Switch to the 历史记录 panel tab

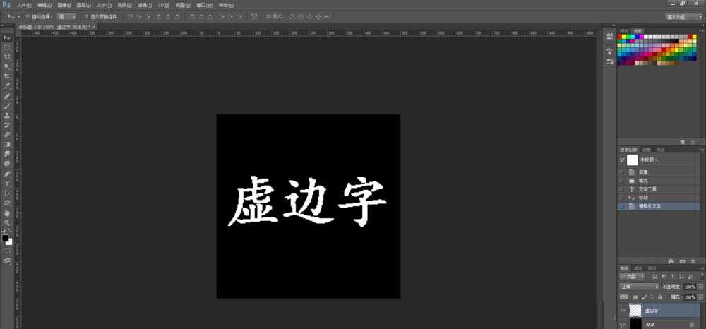[x=628, y=150]
